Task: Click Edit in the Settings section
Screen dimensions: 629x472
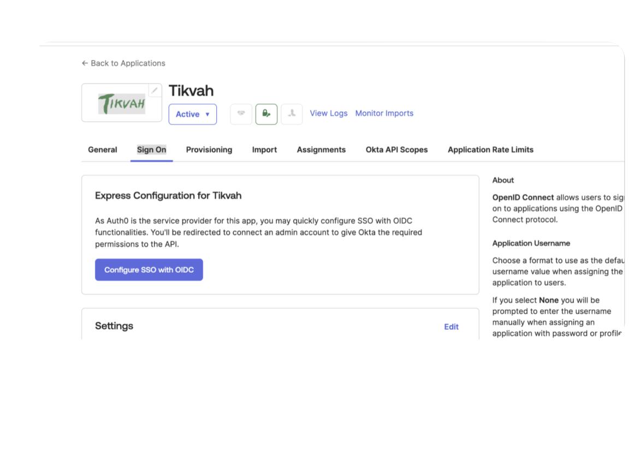Action: click(452, 327)
